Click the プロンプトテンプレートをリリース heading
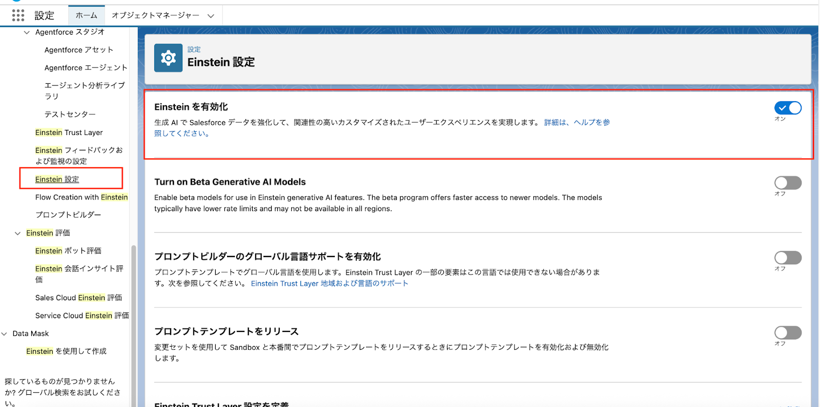Image resolution: width=820 pixels, height=407 pixels. pos(227,331)
